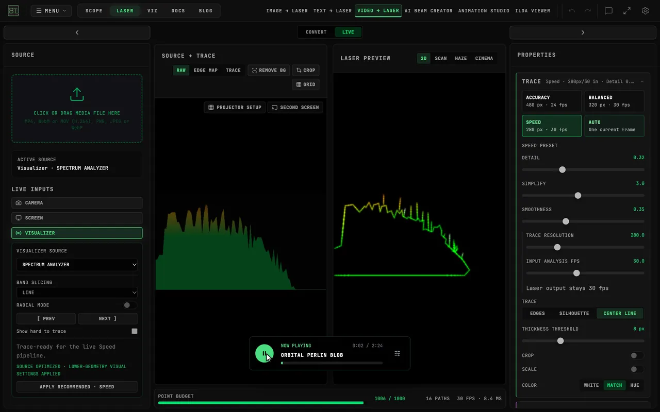This screenshot has width=660, height=412.
Task: Collapse the right panel with arrow
Action: coord(583,32)
